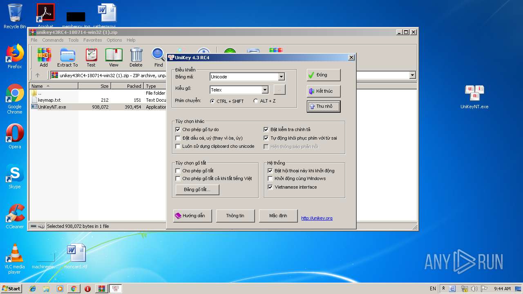Click the Action Center flag tray icon

tap(484, 289)
